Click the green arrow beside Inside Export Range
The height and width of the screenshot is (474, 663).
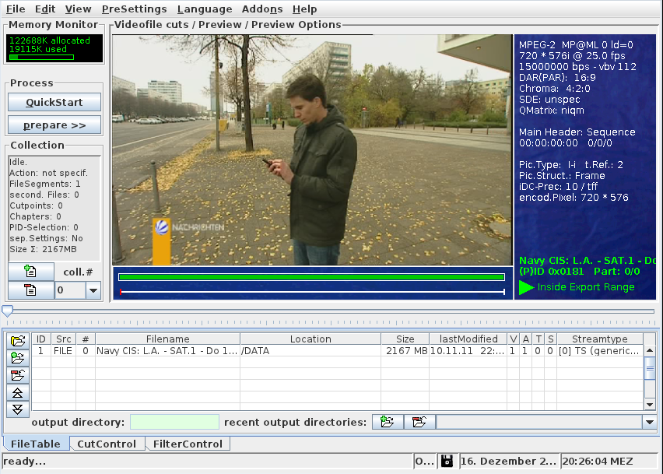pos(526,287)
